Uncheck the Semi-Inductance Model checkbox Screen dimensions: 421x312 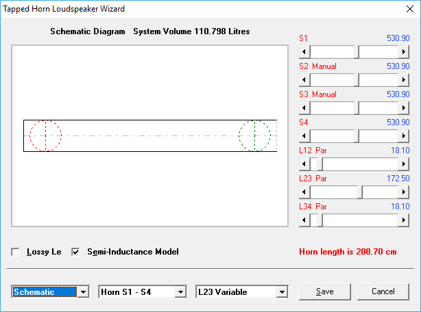[x=76, y=252]
